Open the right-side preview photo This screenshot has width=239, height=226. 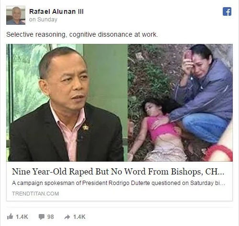(x=180, y=103)
